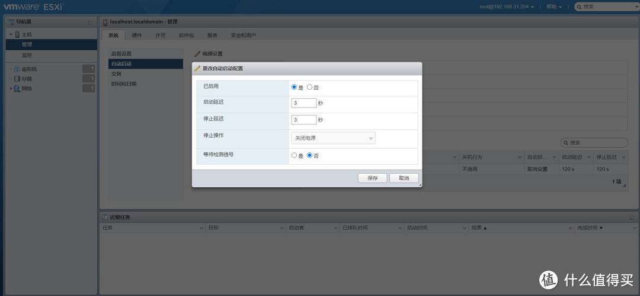Select 否 radio for 已启用
This screenshot has height=296, width=640.
click(309, 87)
